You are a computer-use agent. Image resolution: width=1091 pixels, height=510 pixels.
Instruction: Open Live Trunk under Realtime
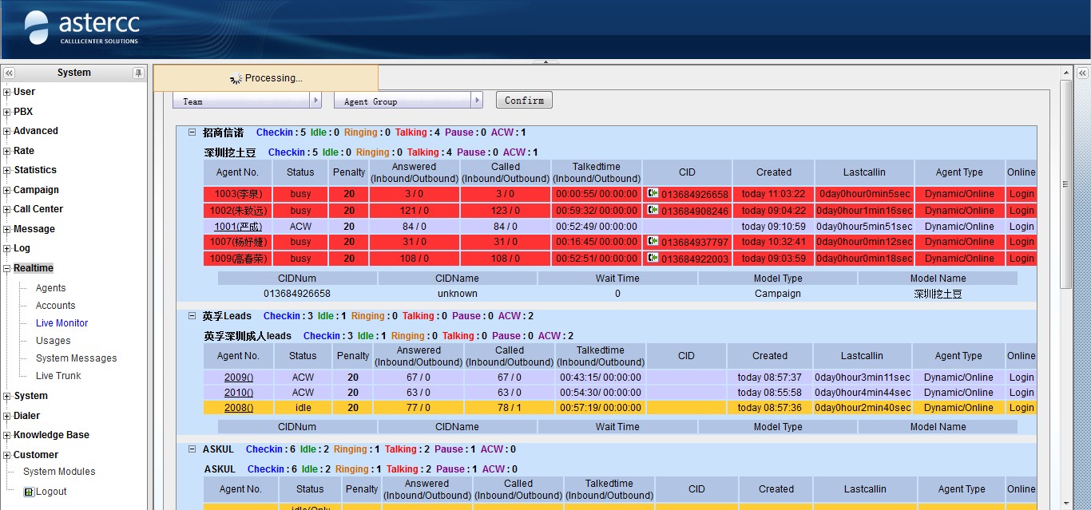click(58, 376)
